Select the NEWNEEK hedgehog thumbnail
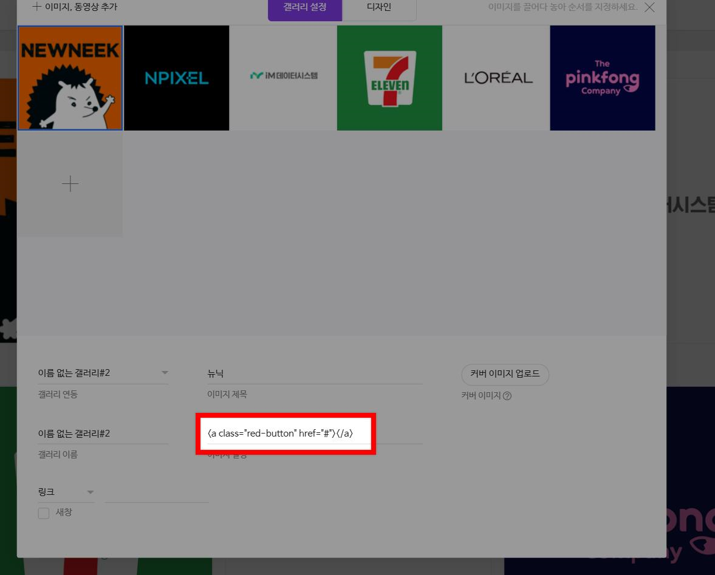715x575 pixels. tap(70, 78)
